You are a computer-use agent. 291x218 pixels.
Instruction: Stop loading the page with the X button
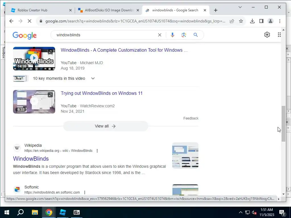point(30,21)
